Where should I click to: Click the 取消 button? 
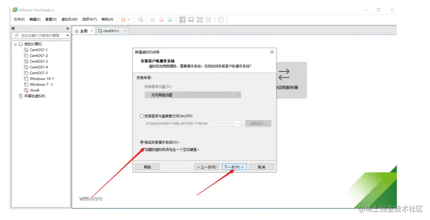261,167
